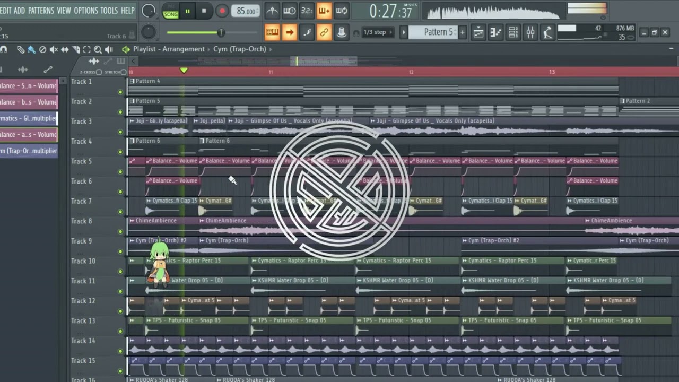Toggle the playlist snap magnet icon
Viewport: 679px width, 382px height.
tap(3, 49)
